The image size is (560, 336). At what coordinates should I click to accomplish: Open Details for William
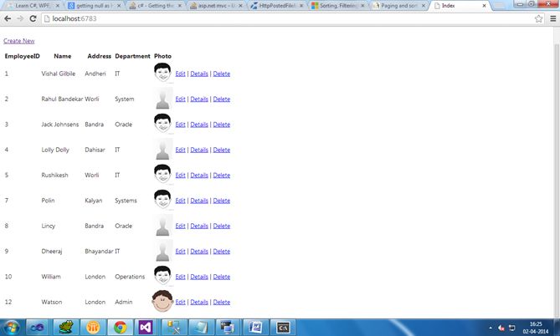coord(199,277)
